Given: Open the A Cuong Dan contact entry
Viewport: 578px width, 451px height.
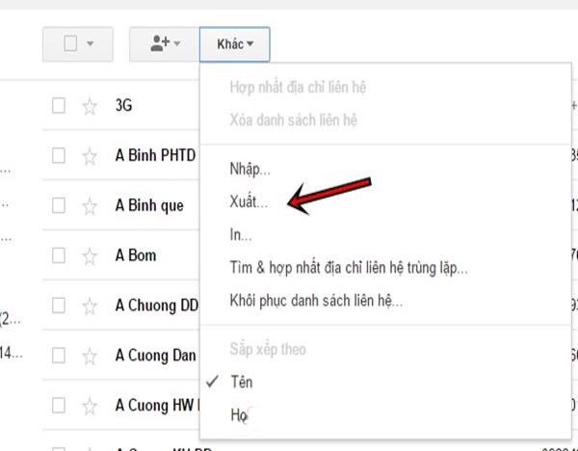Looking at the screenshot, I should pyautogui.click(x=155, y=356).
